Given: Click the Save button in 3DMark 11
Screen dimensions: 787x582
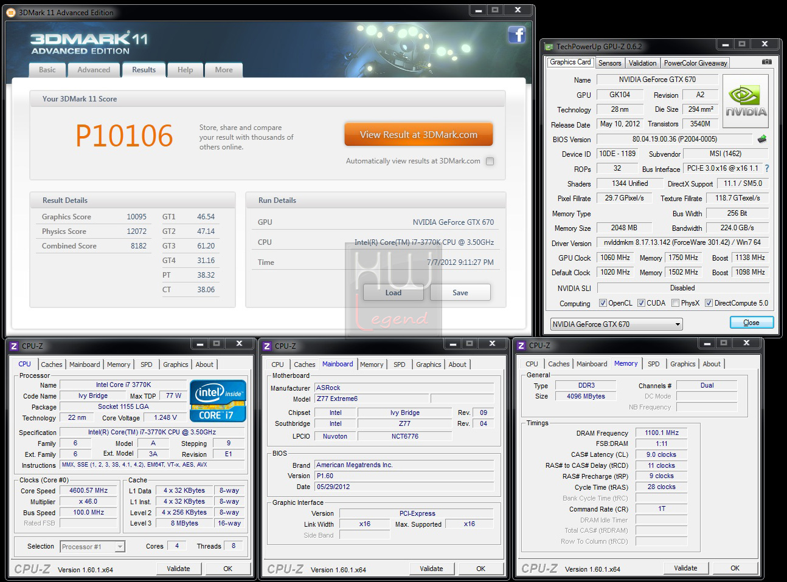Looking at the screenshot, I should pyautogui.click(x=460, y=292).
